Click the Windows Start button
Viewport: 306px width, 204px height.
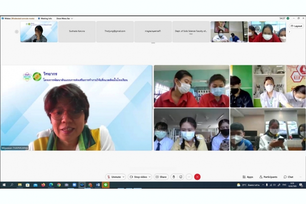[x=4, y=185]
